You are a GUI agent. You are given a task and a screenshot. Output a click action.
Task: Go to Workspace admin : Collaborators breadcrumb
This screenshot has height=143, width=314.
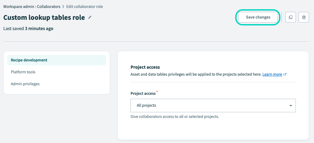32,7
